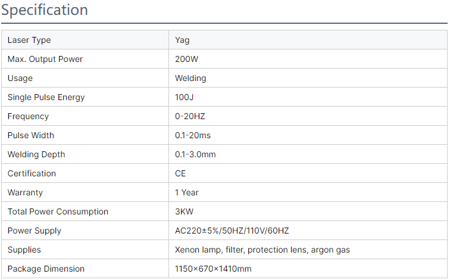The image size is (450, 280).
Task: Click the 0.1-3.0mm welding depth value
Action: point(195,154)
